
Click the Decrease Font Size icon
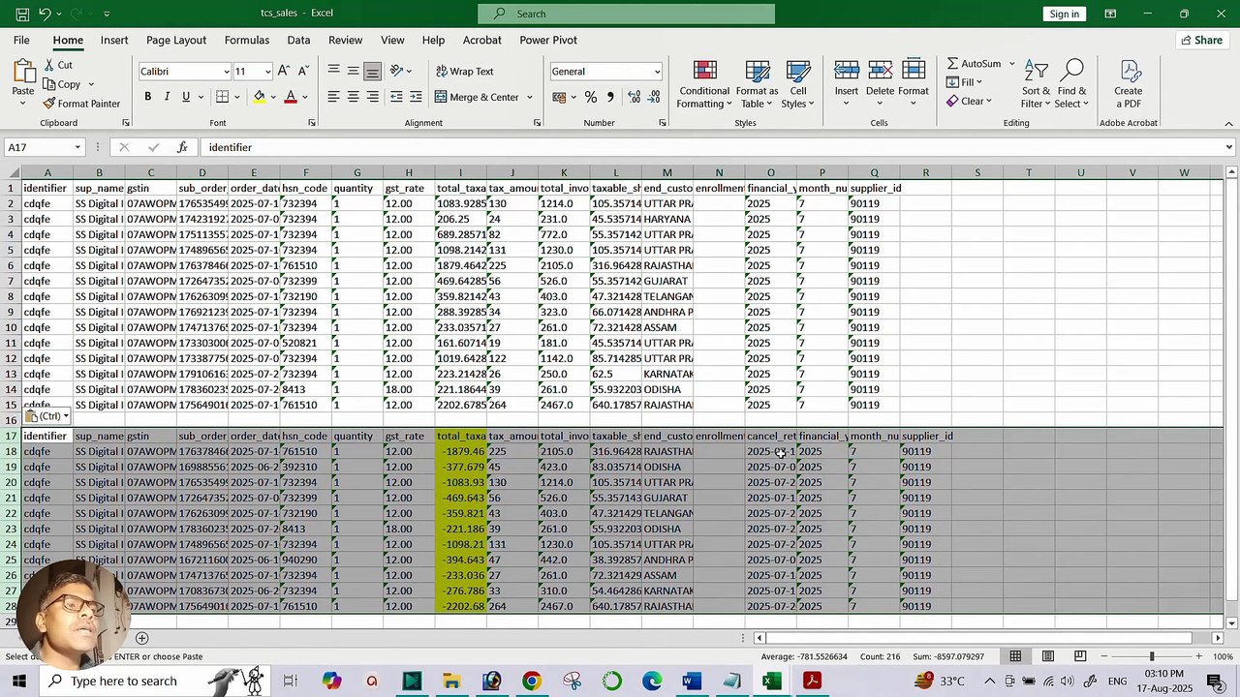pyautogui.click(x=303, y=71)
